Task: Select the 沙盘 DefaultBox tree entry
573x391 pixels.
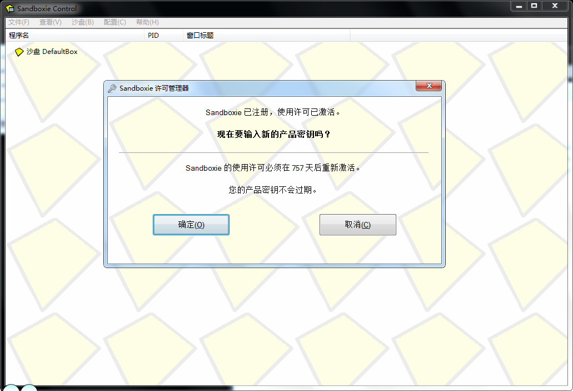Action: [52, 52]
